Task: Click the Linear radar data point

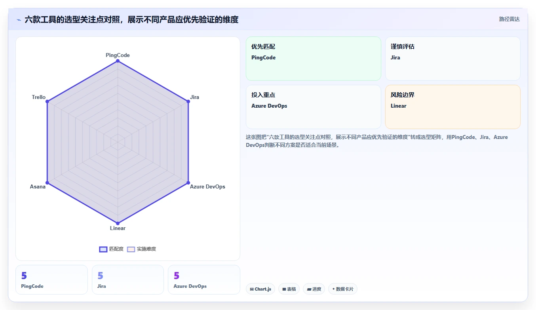Action: tap(118, 223)
